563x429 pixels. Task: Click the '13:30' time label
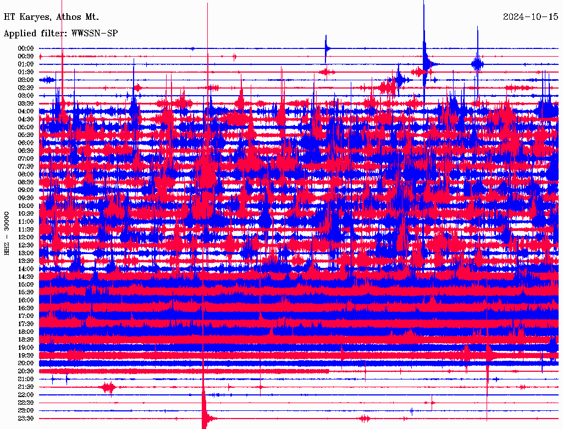pyautogui.click(x=26, y=261)
